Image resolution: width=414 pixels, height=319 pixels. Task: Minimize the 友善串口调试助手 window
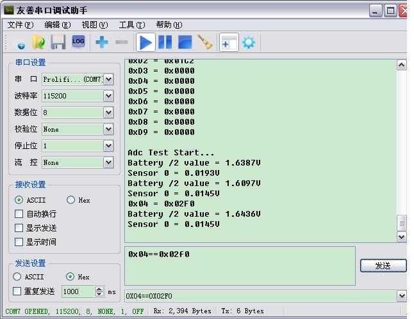click(375, 11)
